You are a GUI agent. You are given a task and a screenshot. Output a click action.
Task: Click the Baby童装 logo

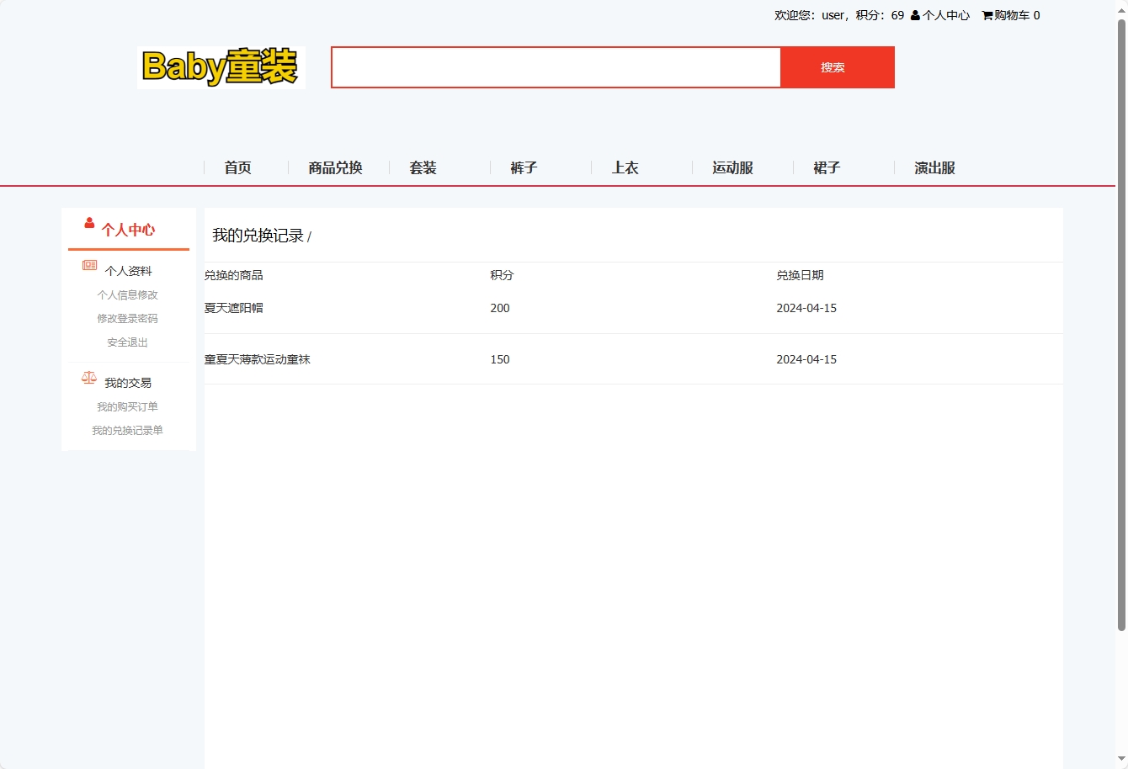click(221, 67)
